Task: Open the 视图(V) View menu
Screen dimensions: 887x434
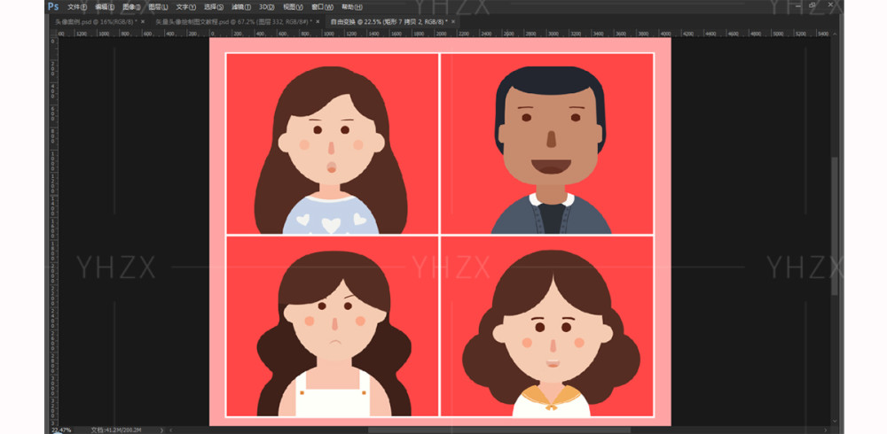Action: click(x=293, y=7)
